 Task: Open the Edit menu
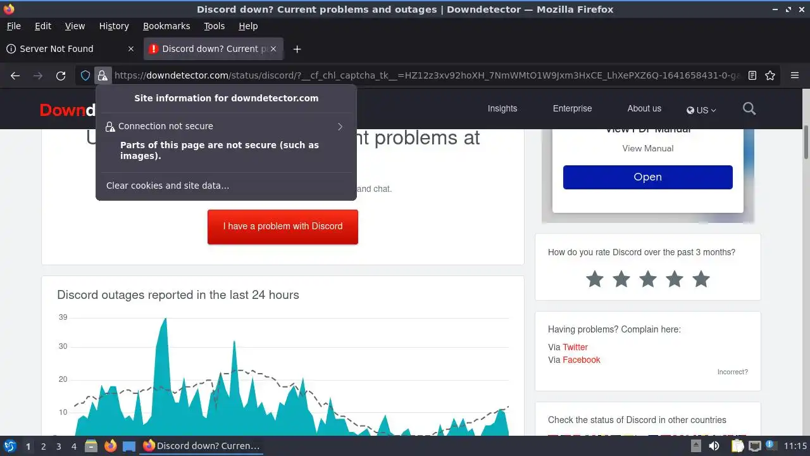click(43, 26)
